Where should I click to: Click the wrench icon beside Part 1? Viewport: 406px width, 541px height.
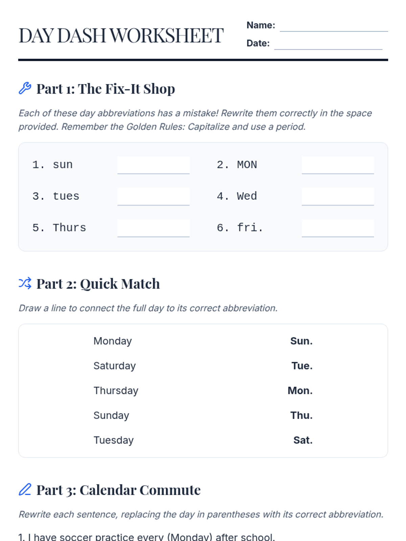[25, 88]
